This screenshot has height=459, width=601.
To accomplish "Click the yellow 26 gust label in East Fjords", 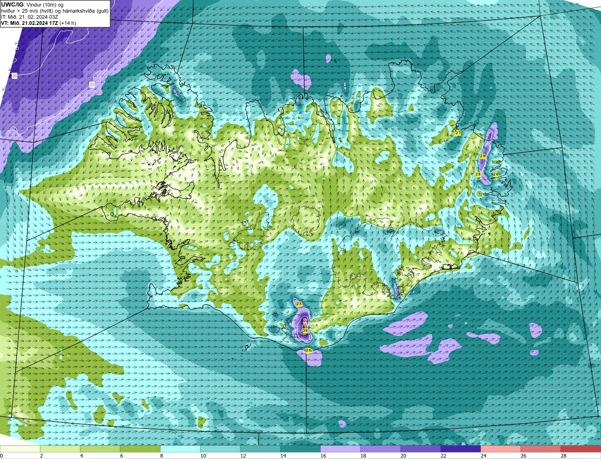I will click(495, 174).
